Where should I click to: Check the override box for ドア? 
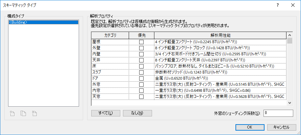pos(141,78)
